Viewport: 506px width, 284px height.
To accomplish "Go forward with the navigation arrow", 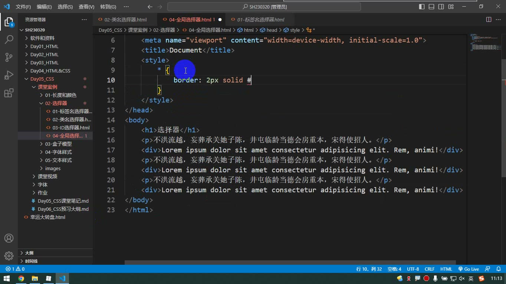I will (160, 7).
